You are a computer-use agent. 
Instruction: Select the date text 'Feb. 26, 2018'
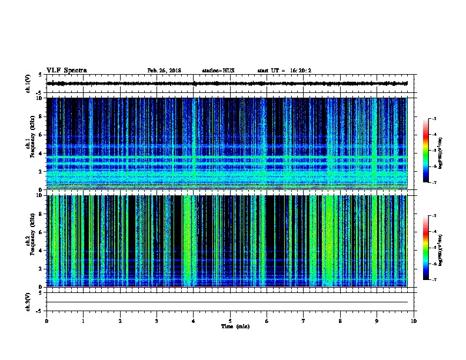(164, 71)
